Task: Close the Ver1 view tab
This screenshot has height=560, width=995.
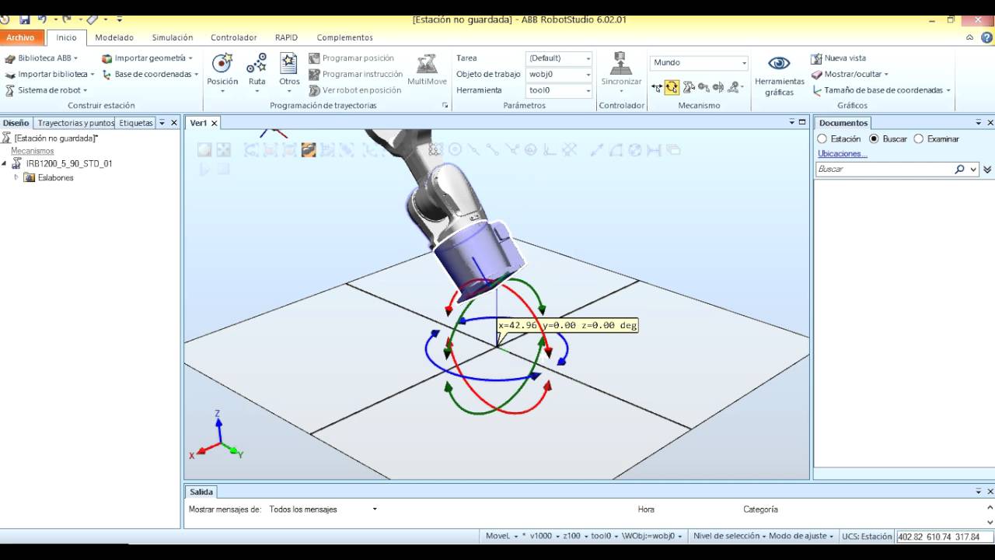Action: pyautogui.click(x=214, y=123)
